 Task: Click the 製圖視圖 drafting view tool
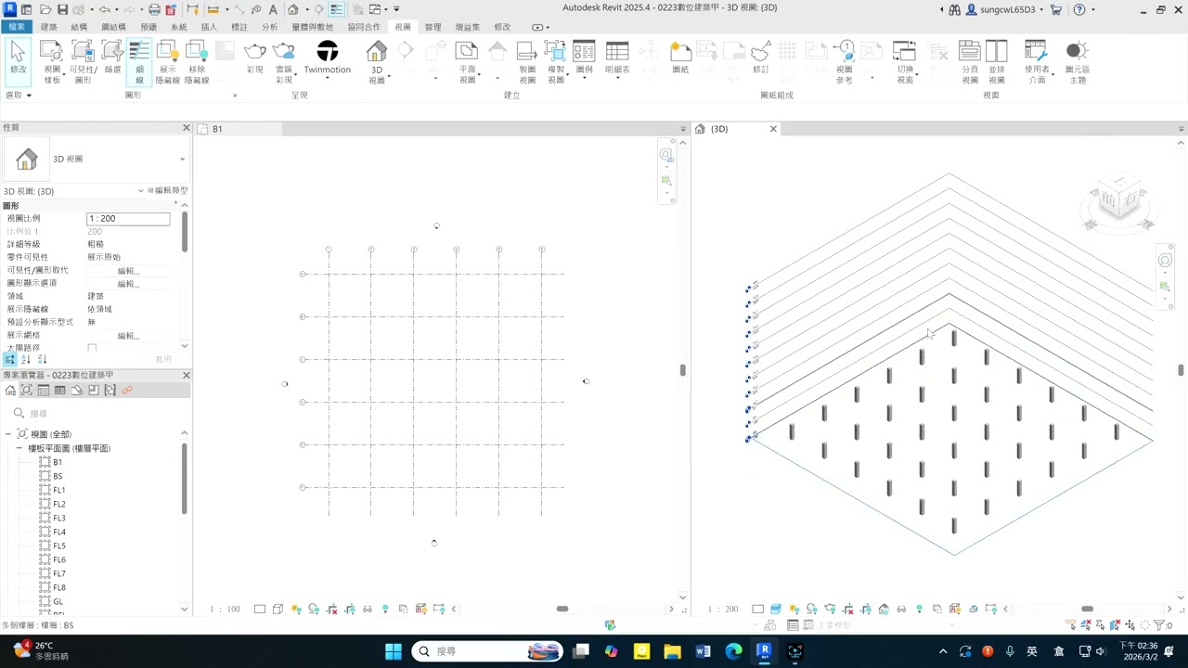527,61
